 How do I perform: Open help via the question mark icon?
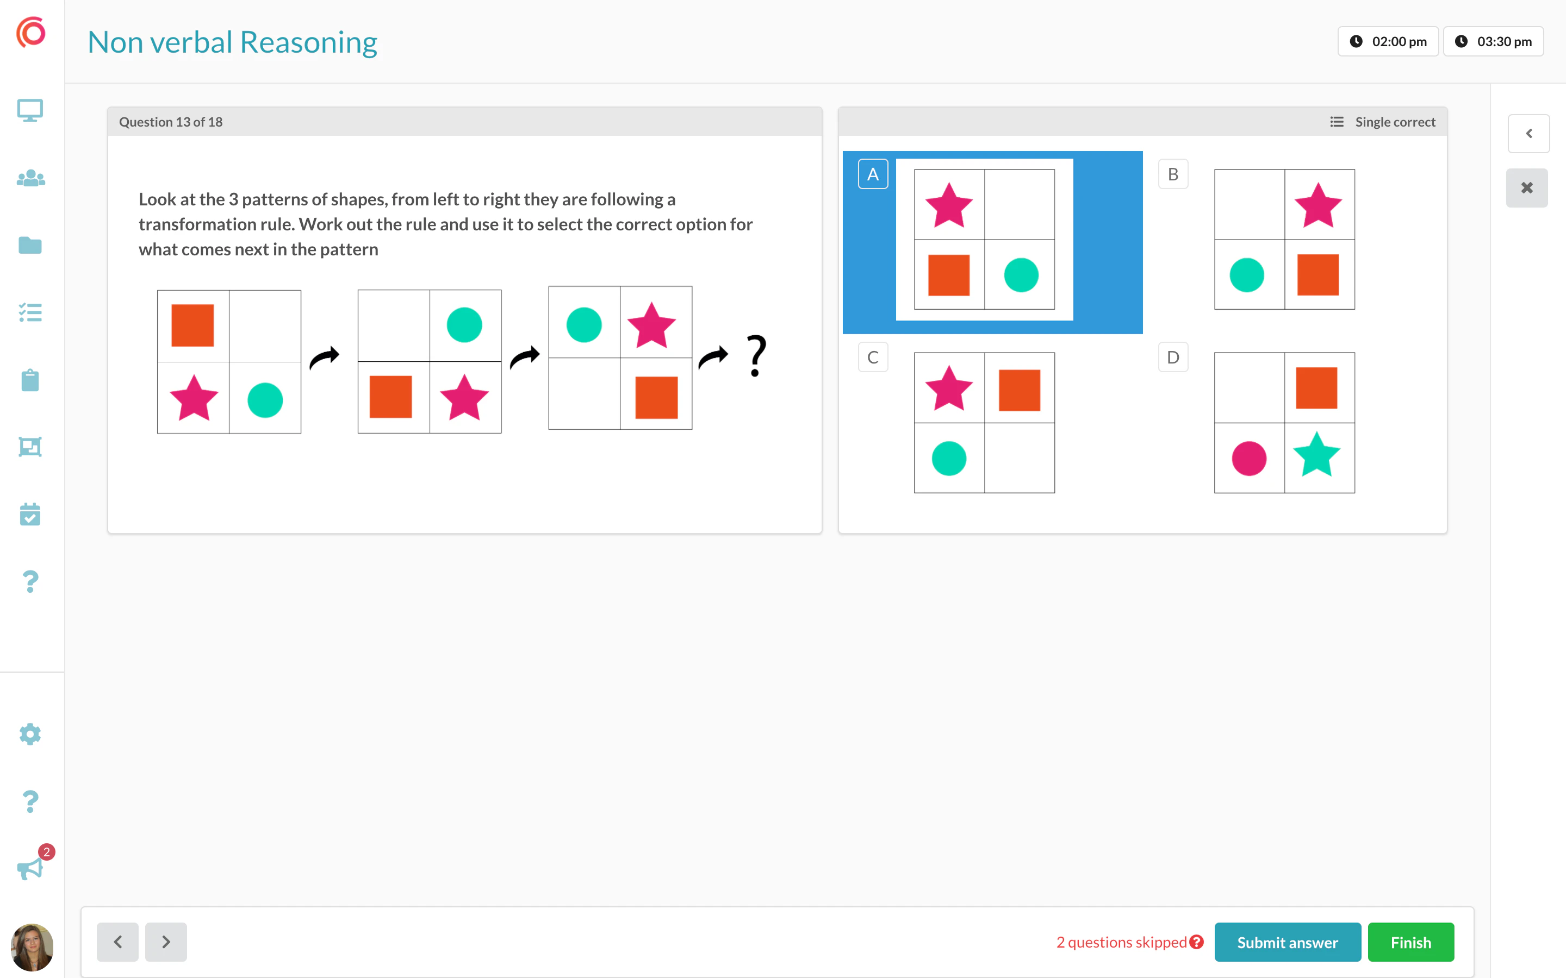click(30, 802)
